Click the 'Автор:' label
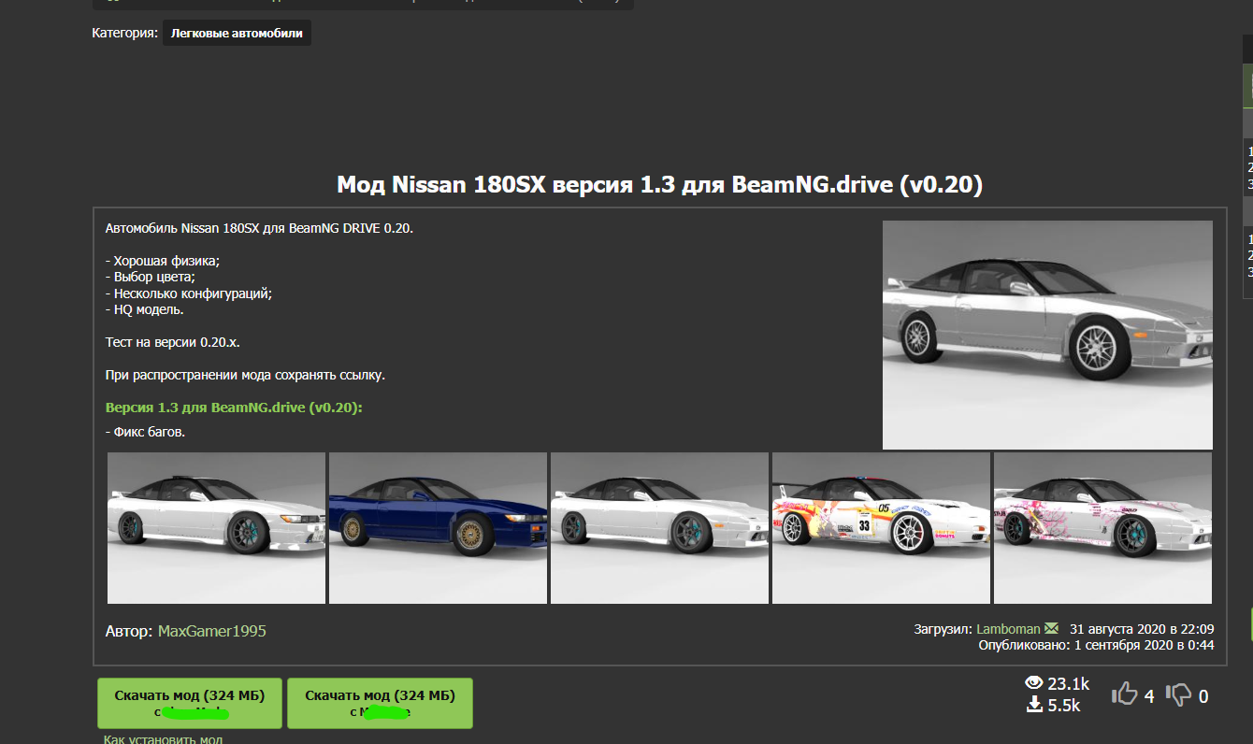This screenshot has height=744, width=1253. tap(129, 631)
